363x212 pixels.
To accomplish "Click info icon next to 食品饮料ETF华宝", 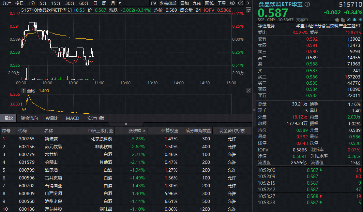I will 307,5.
